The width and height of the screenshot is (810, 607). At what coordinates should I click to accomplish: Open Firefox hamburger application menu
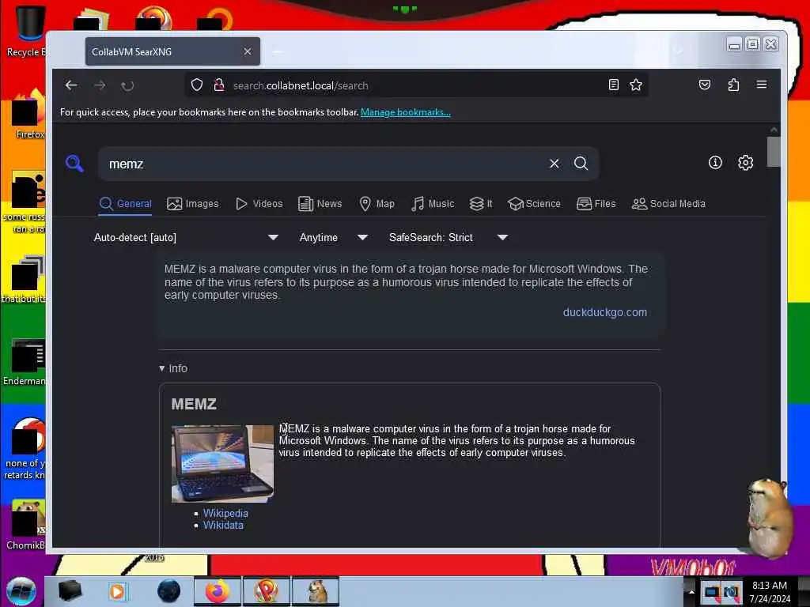pyautogui.click(x=762, y=84)
